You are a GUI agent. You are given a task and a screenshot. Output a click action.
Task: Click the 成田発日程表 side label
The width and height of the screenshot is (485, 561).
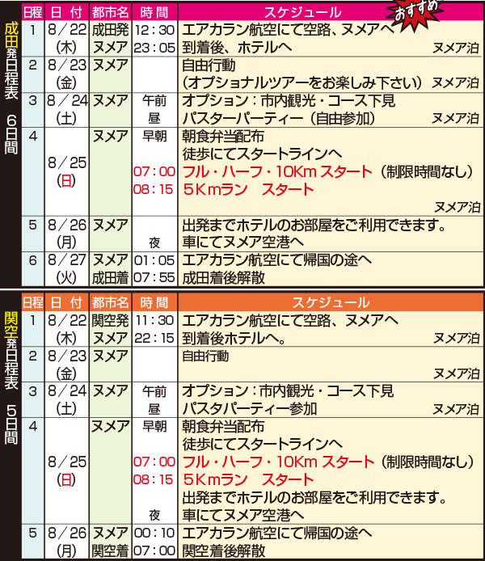point(11,61)
